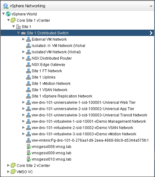Expand the Core Site 2 vCenter node

[8, 165]
